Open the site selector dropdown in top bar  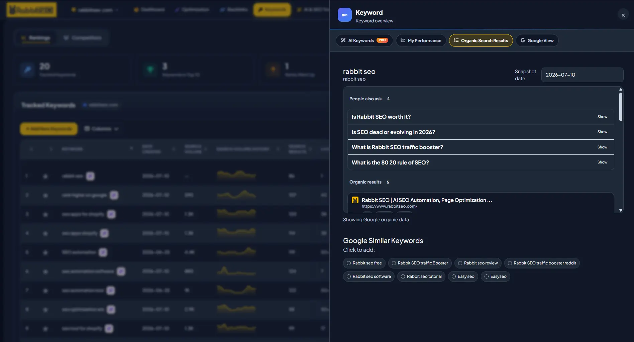click(95, 10)
